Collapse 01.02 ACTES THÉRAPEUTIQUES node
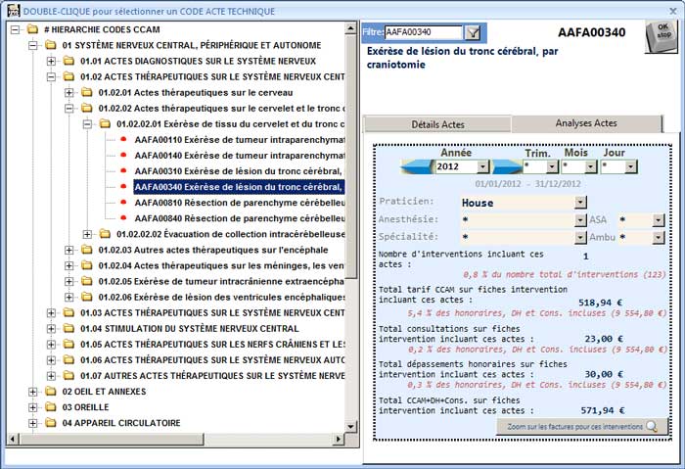The height and width of the screenshot is (469, 685). (51, 77)
